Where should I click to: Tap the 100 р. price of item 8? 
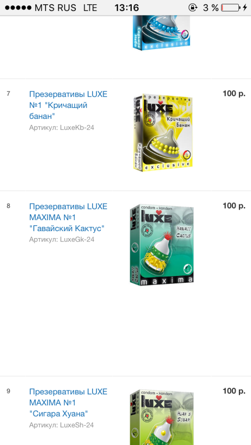(x=234, y=206)
